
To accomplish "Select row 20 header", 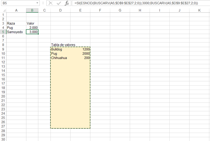I will tap(3, 97).
